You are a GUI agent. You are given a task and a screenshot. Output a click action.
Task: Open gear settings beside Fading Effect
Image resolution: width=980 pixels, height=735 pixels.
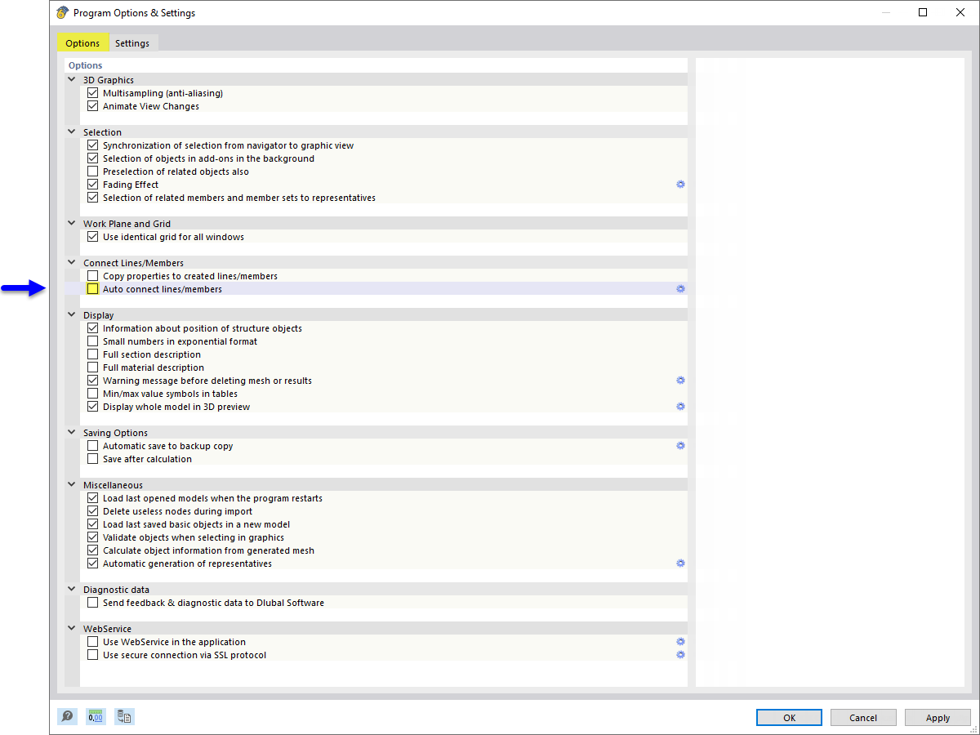pos(680,184)
